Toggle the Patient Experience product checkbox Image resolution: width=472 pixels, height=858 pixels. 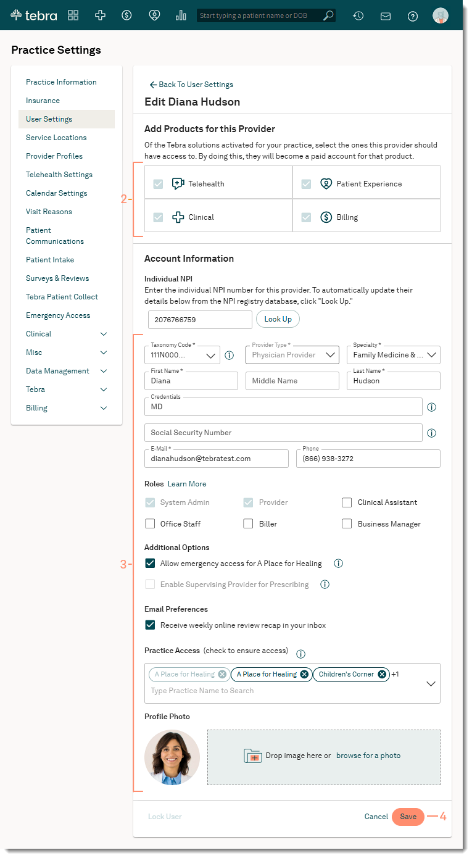pyautogui.click(x=306, y=184)
